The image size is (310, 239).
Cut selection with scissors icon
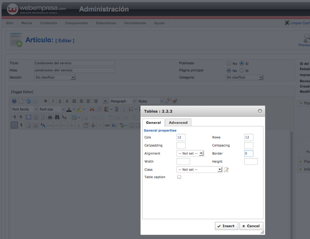pyautogui.click(x=92, y=109)
